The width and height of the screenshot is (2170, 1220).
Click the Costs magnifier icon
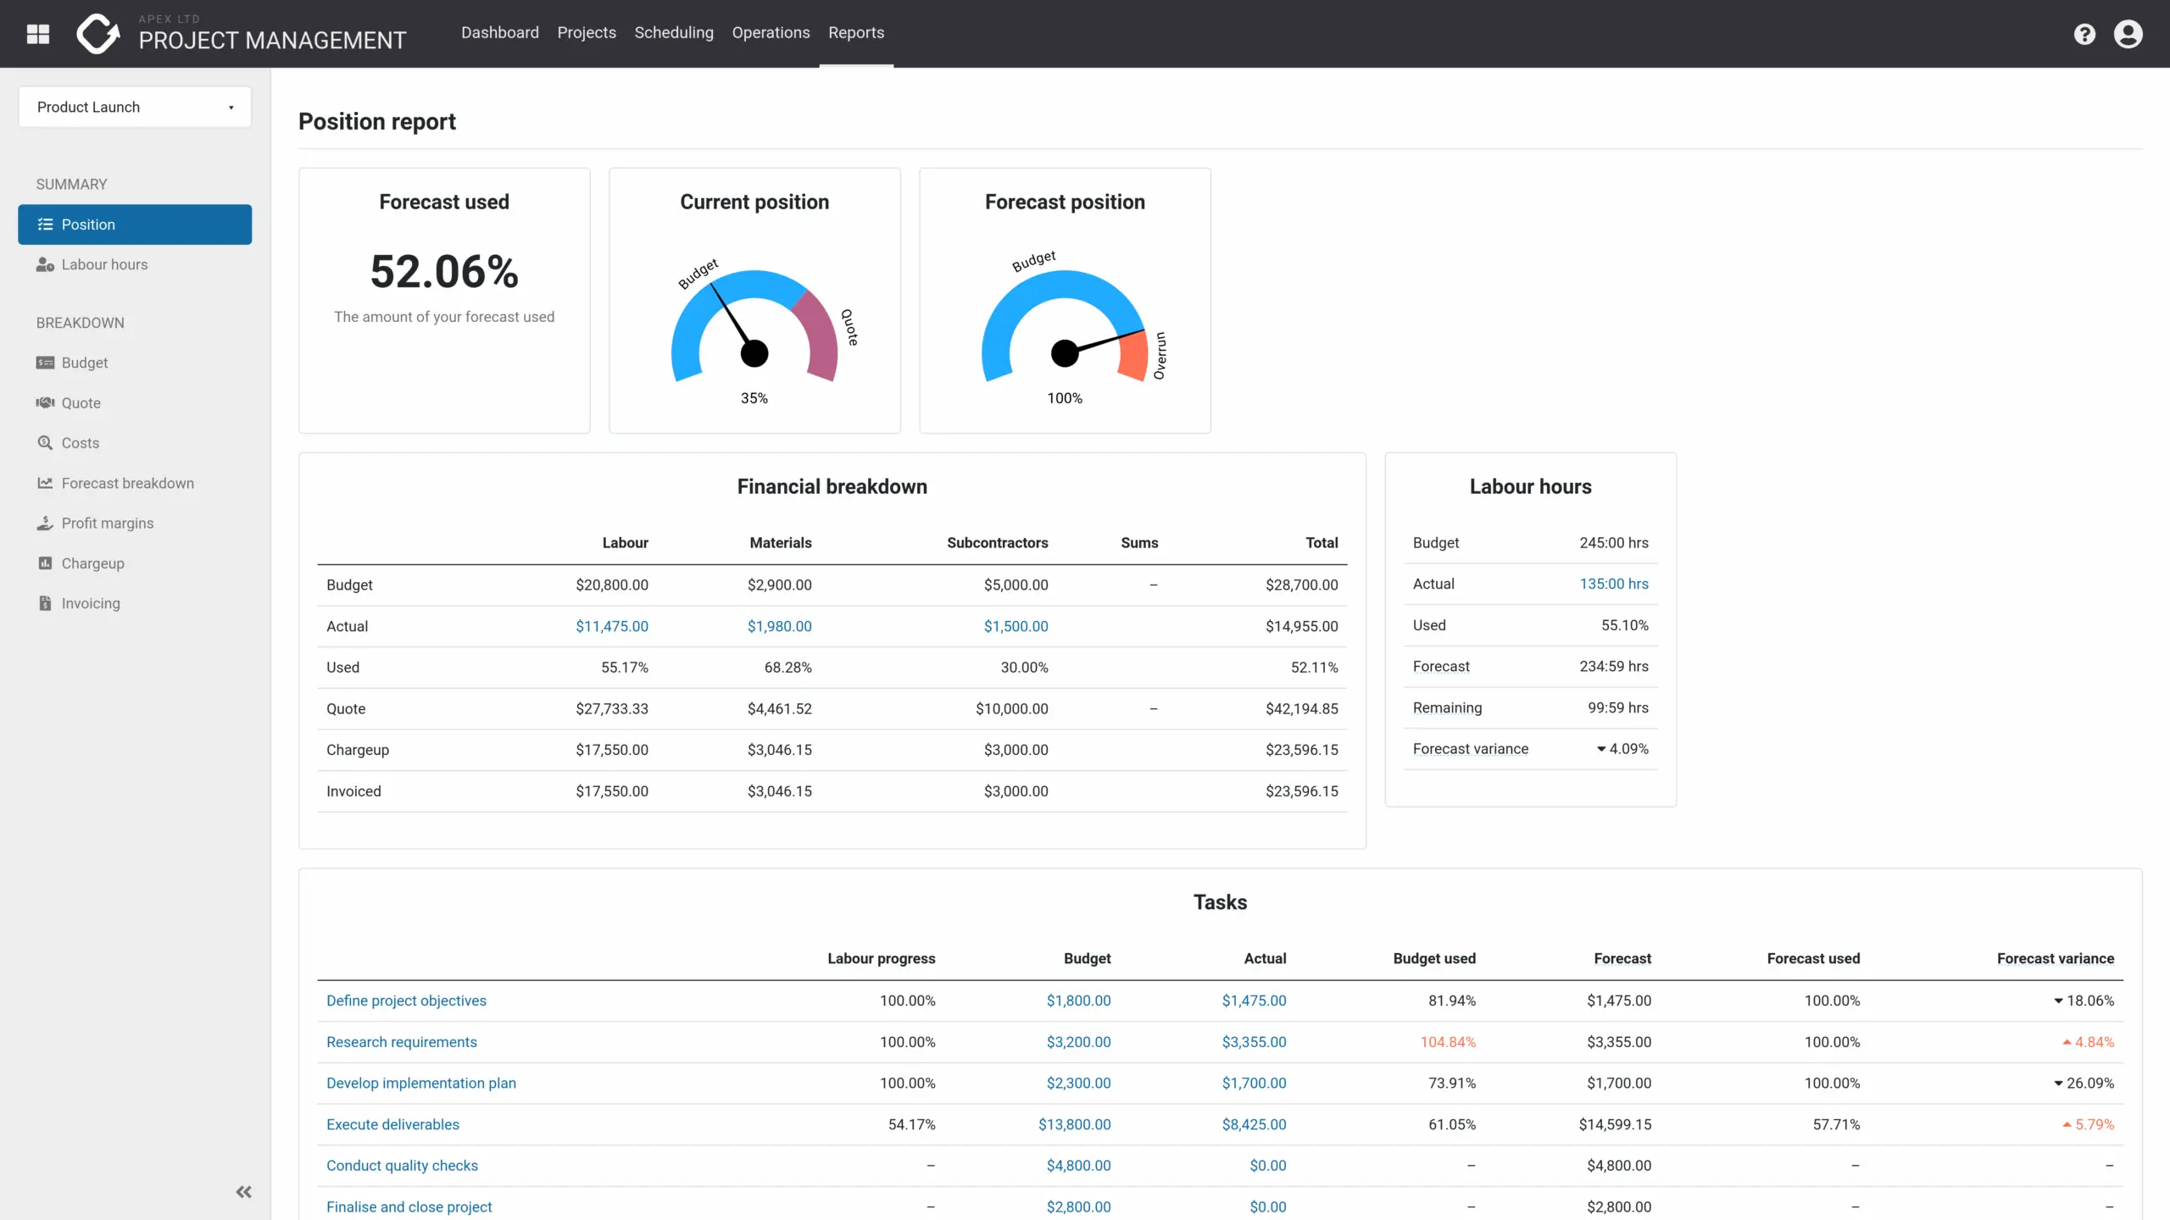45,442
